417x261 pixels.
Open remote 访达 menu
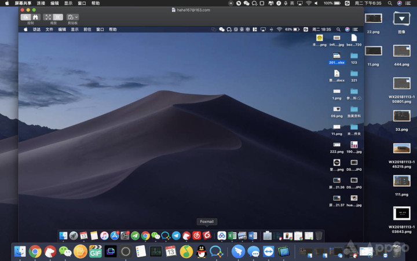pyautogui.click(x=36, y=29)
